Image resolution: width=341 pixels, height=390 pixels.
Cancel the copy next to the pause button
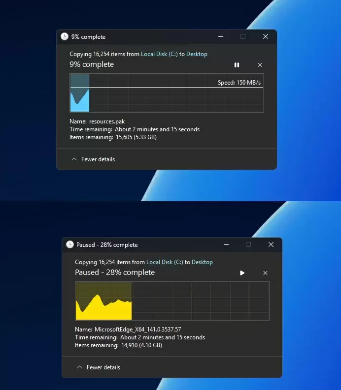point(260,65)
